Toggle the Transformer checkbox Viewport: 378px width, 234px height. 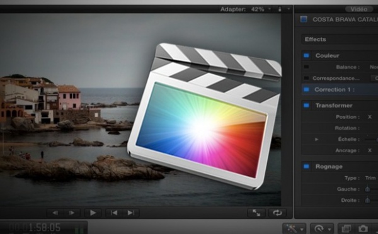pos(306,106)
